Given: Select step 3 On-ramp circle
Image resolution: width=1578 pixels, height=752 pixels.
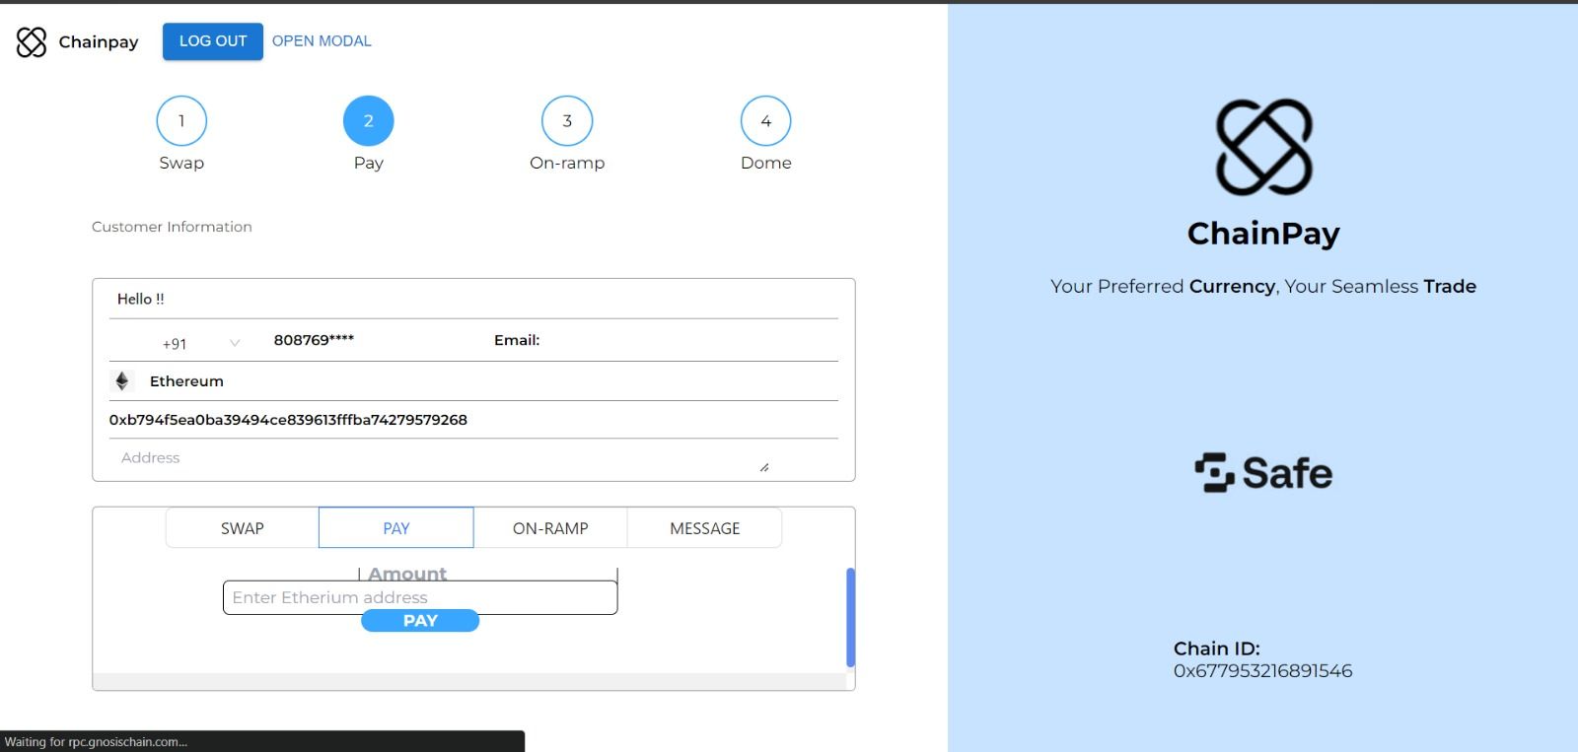Looking at the screenshot, I should pyautogui.click(x=567, y=121).
